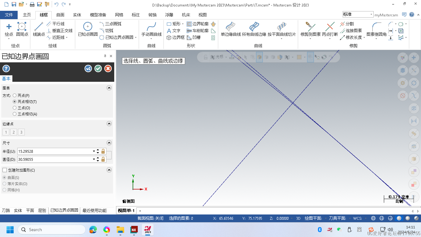Click edge point button 1

[x=6, y=132]
